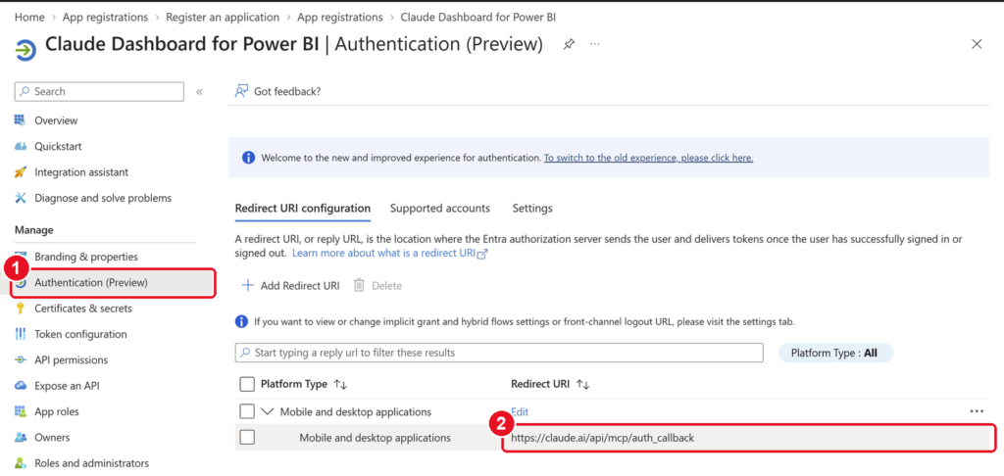Click the App roles grid icon
This screenshot has width=1004, height=476.
[x=21, y=411]
